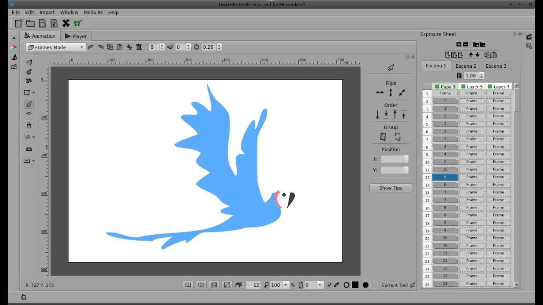Select the Fill bucket tool

coord(29,125)
